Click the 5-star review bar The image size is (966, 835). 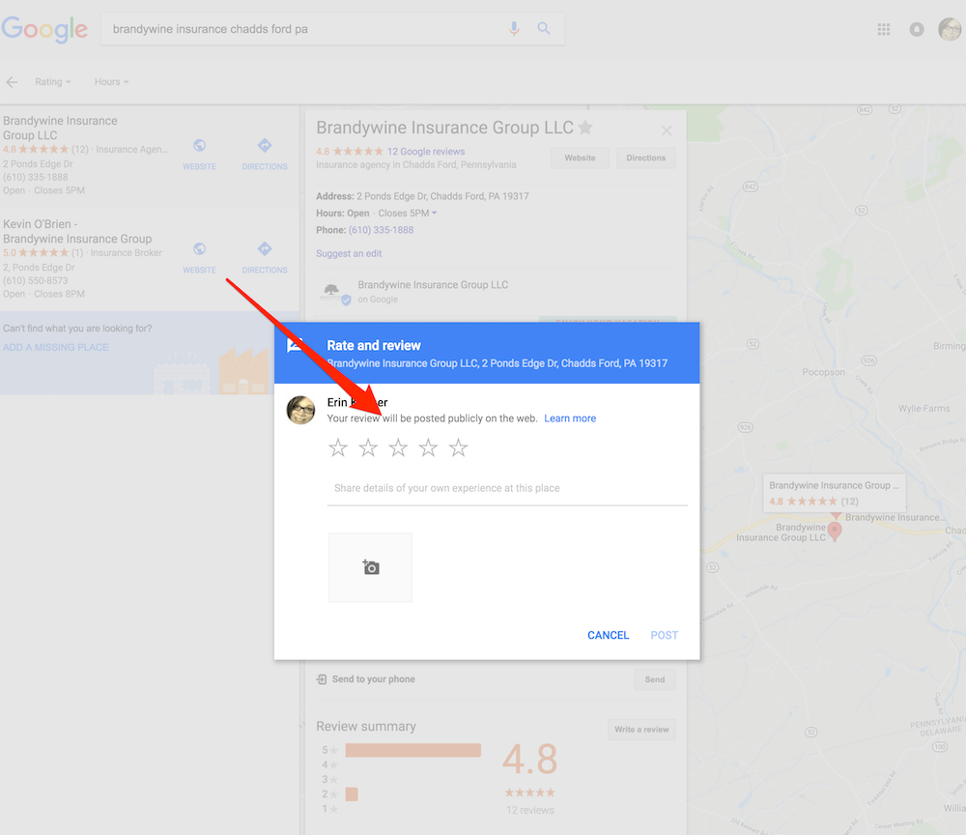tap(412, 750)
